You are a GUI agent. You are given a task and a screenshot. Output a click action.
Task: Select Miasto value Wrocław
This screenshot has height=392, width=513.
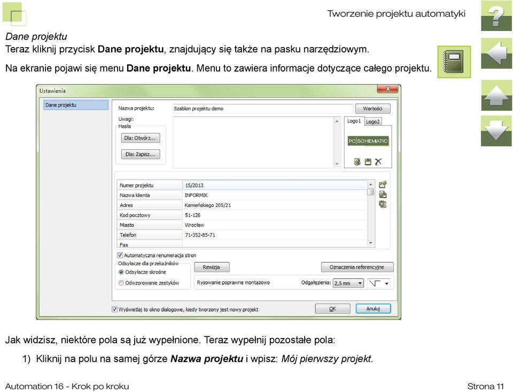pyautogui.click(x=275, y=225)
